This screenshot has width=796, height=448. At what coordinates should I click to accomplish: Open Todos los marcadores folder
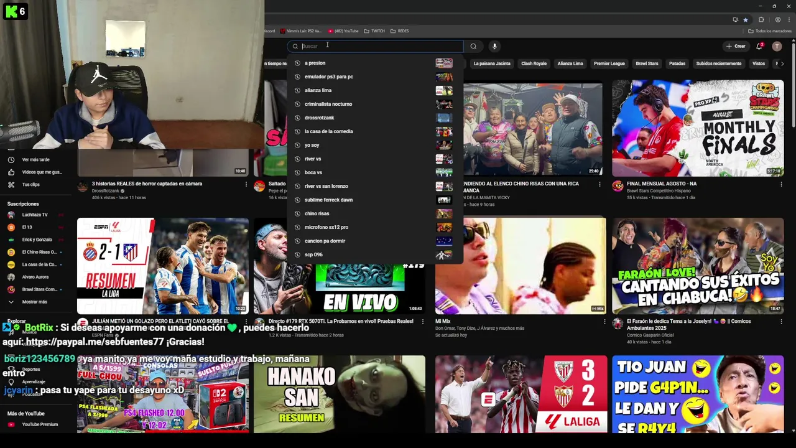click(x=770, y=30)
